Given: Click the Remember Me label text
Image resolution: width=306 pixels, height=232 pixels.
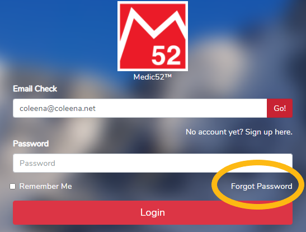Looking at the screenshot, I should pyautogui.click(x=46, y=186).
